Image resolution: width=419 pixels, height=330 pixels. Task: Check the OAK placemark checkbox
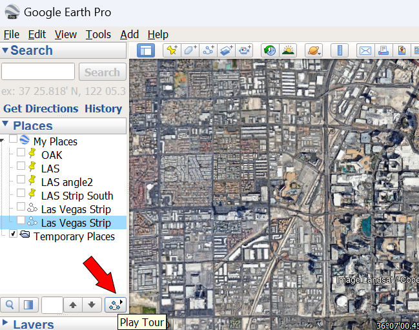(x=21, y=152)
